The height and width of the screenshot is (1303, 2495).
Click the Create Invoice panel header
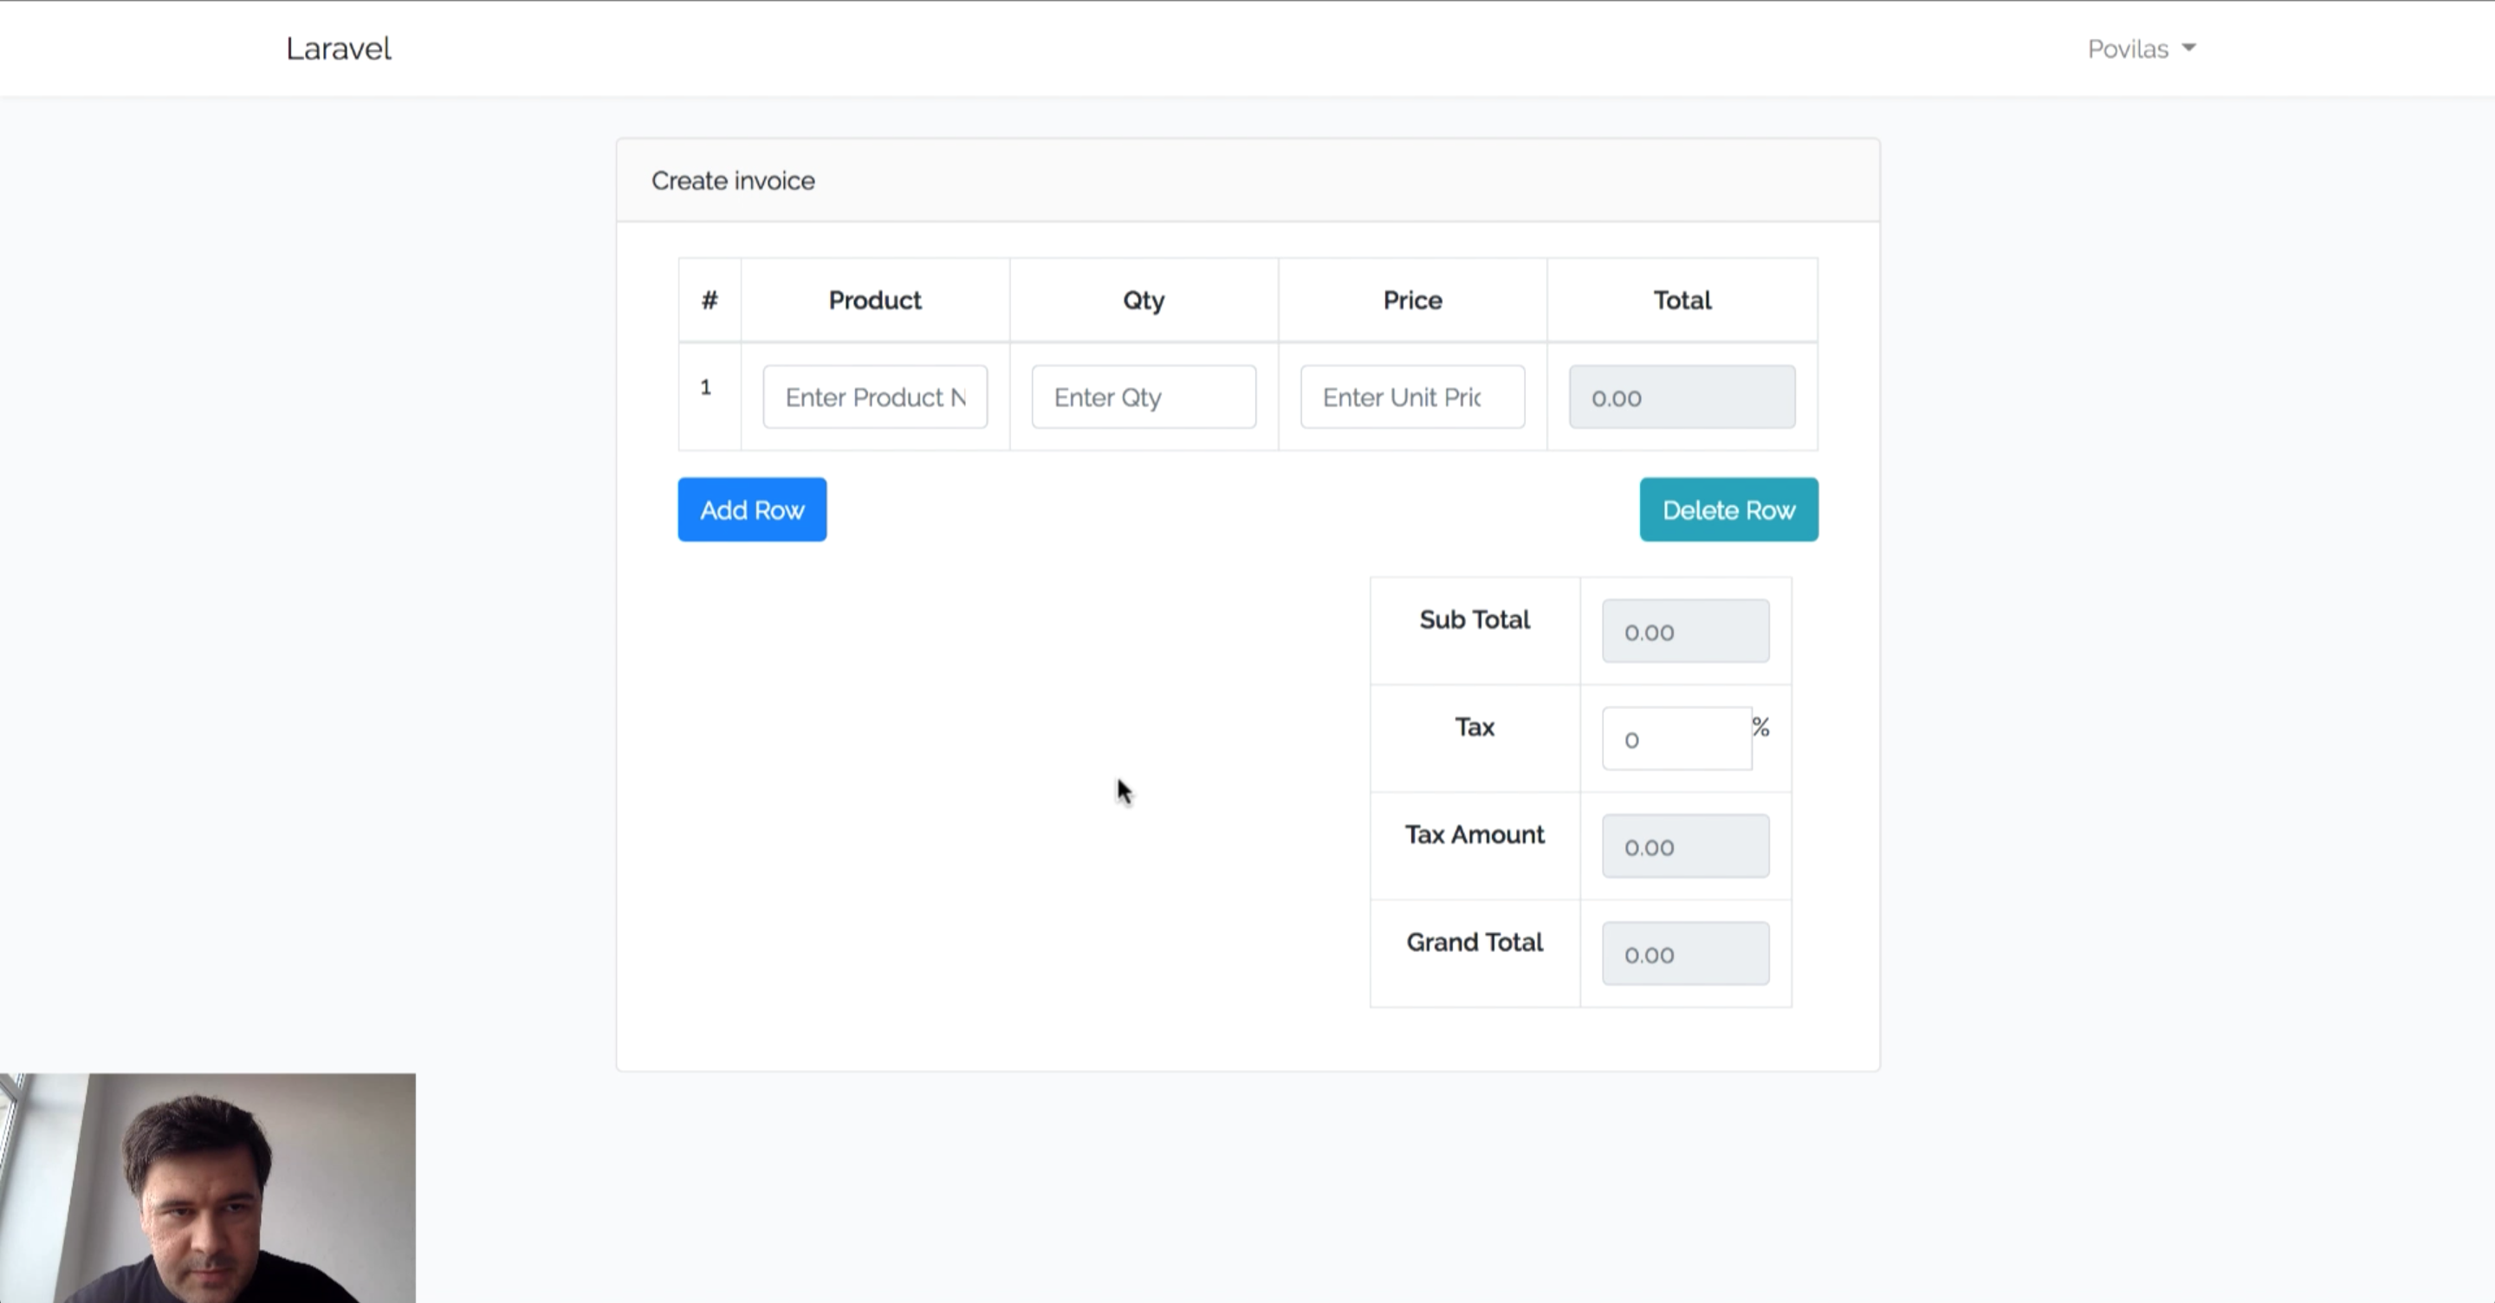click(733, 181)
